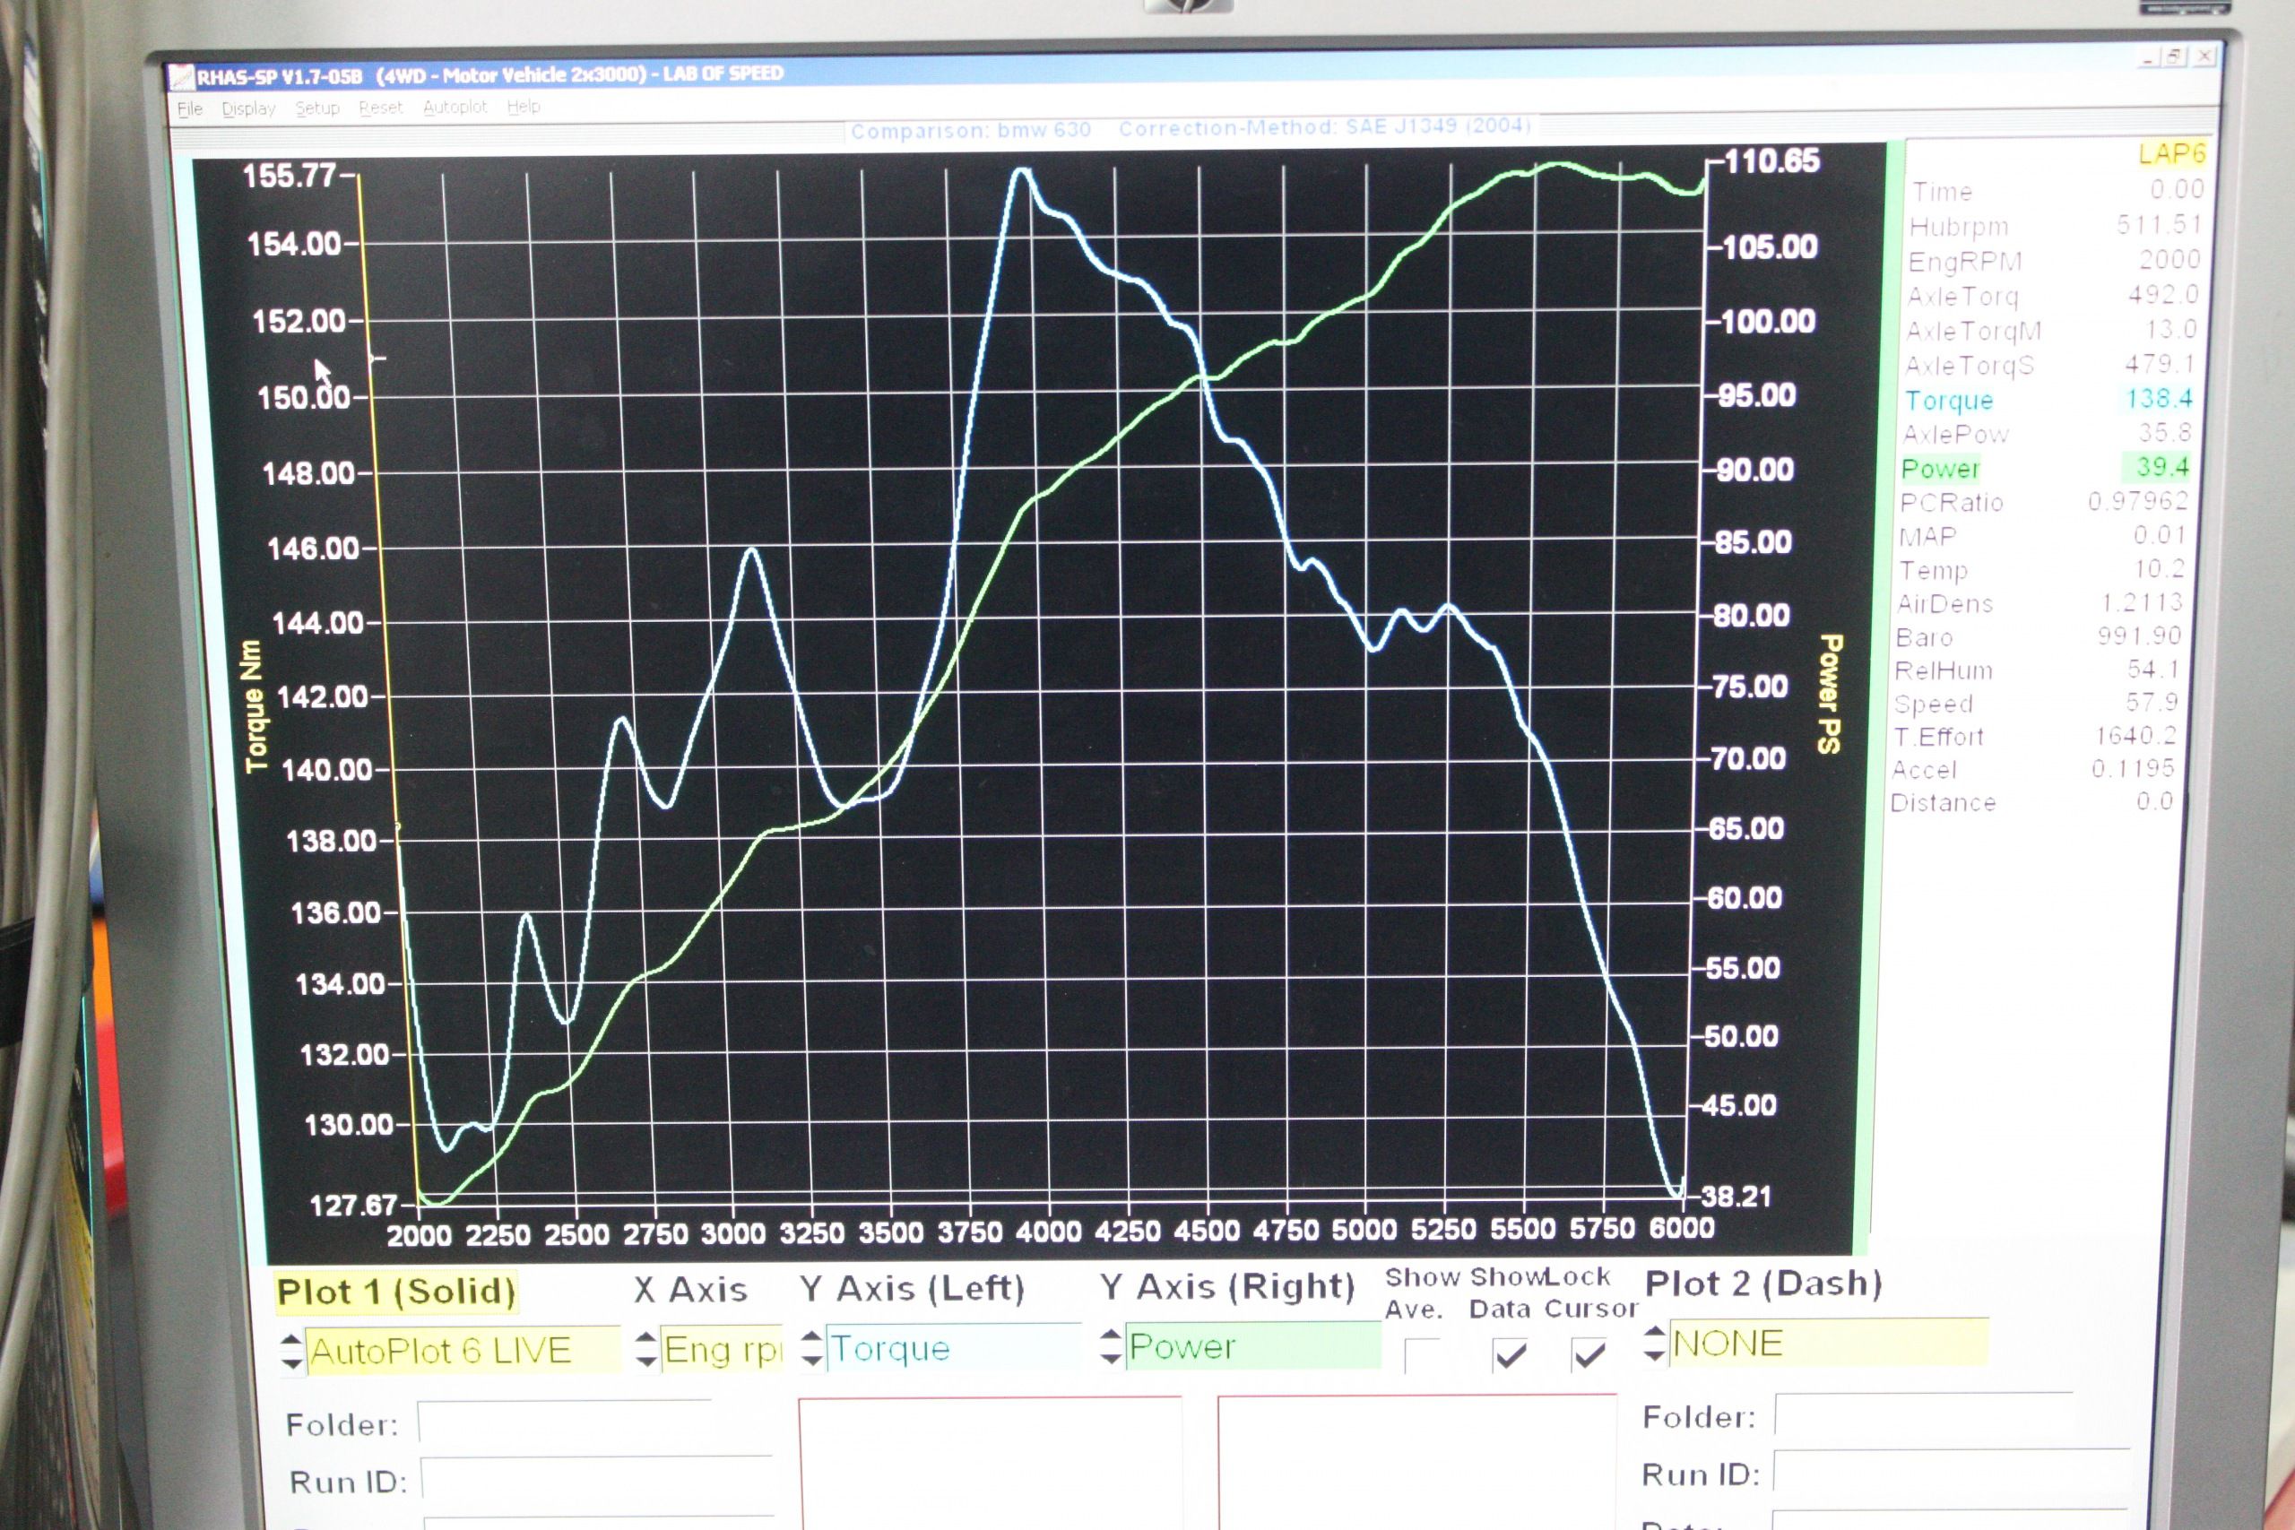Click the Plot 1 Folder input field
Image resolution: width=2295 pixels, height=1530 pixels.
(565, 1422)
